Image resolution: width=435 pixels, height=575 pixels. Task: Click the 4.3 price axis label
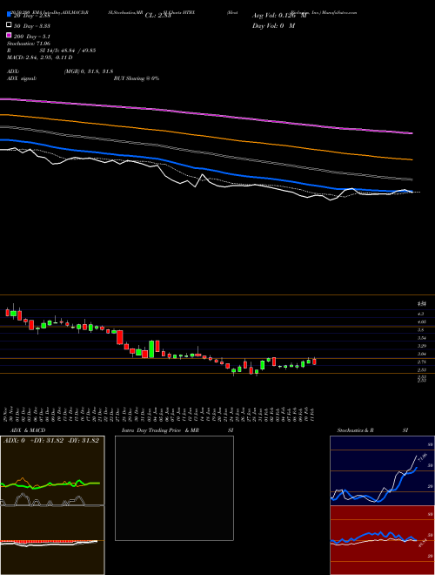(x=421, y=314)
